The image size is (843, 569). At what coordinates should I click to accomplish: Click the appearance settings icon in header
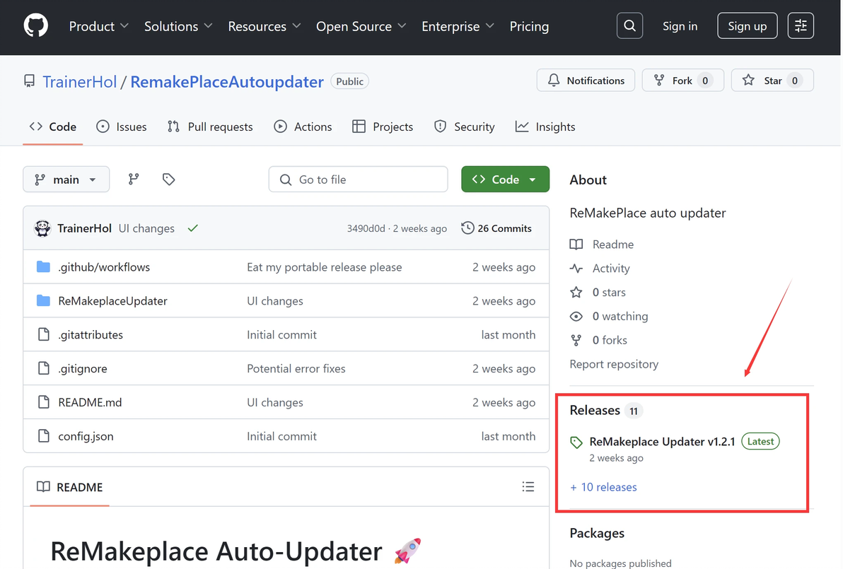click(801, 26)
